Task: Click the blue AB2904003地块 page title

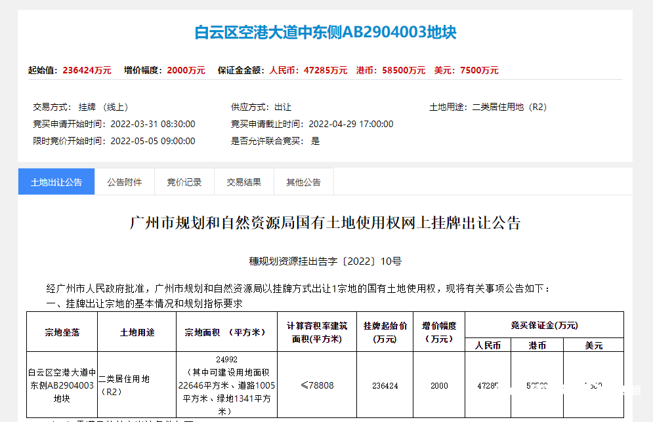Action: click(326, 32)
